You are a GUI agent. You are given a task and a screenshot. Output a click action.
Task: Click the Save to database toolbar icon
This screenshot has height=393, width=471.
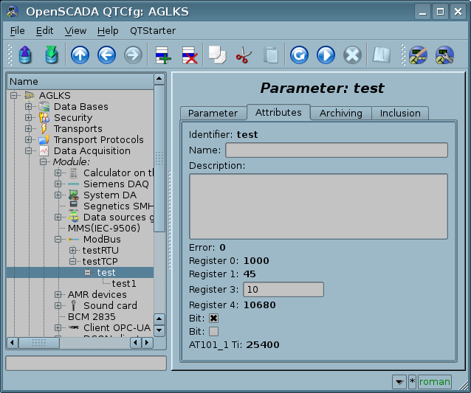[51, 55]
